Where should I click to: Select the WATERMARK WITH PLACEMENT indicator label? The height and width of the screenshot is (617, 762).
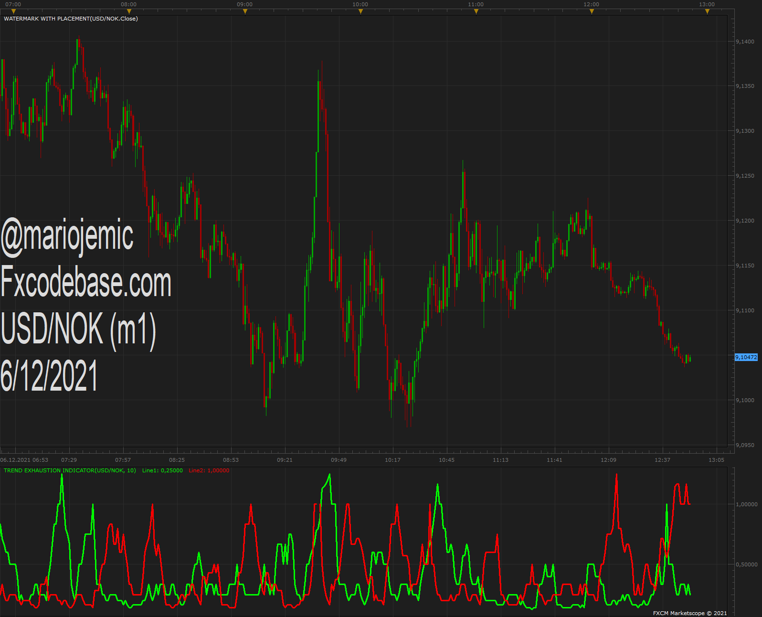click(x=71, y=19)
